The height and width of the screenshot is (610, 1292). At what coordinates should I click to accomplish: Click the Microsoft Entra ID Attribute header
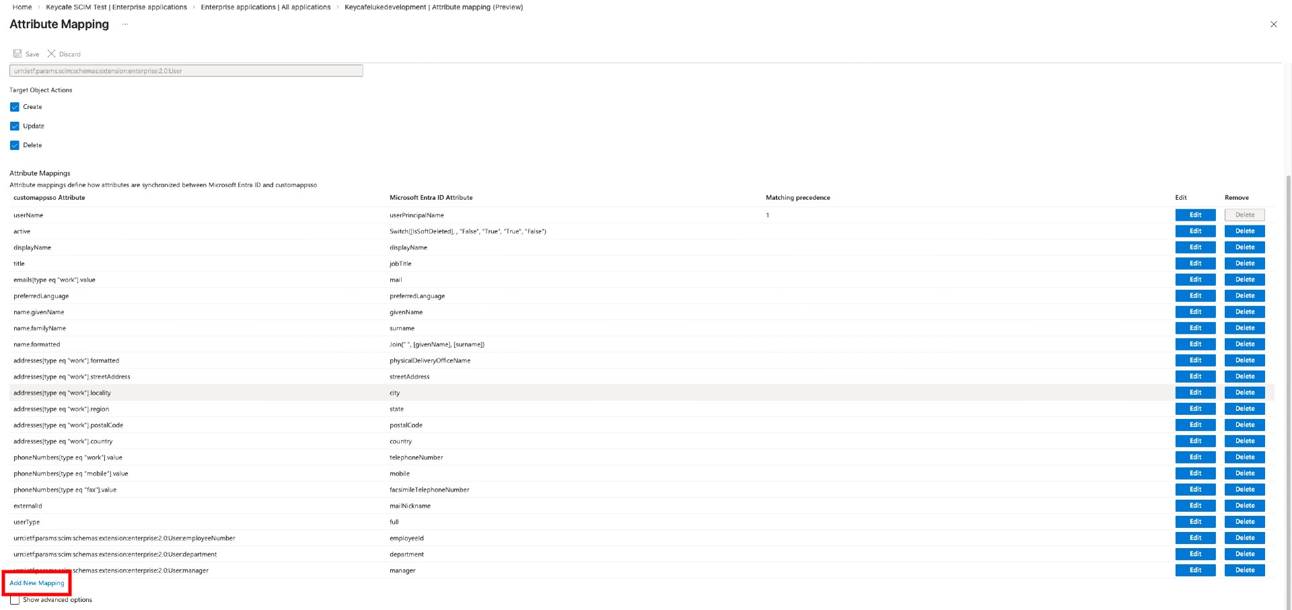pos(431,198)
